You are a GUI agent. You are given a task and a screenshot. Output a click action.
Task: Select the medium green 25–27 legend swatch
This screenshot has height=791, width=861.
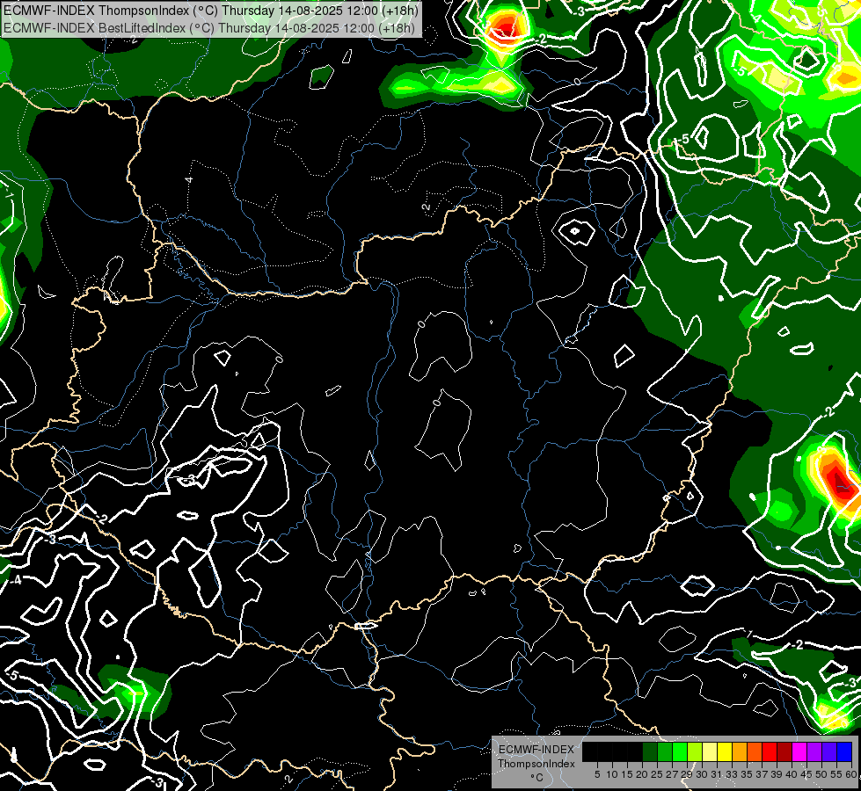point(664,752)
